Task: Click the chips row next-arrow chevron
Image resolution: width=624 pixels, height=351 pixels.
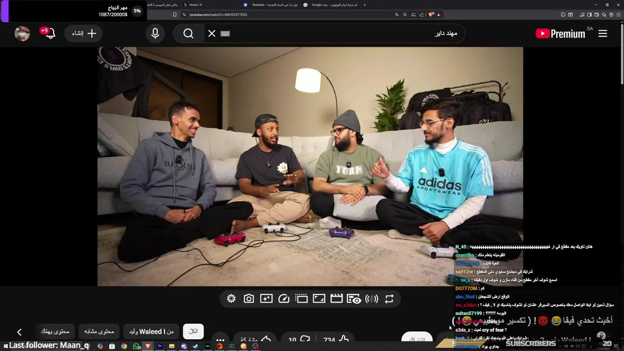Action: (x=19, y=332)
